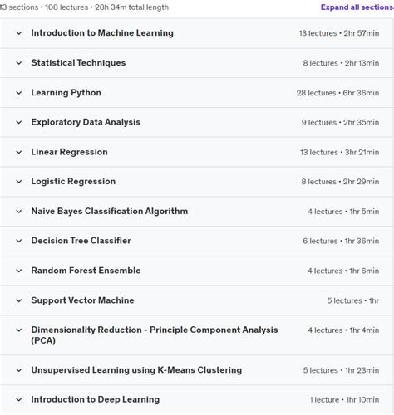The width and height of the screenshot is (394, 415).
Task: Open Introduction to Deep Learning section title
Action: 96,399
